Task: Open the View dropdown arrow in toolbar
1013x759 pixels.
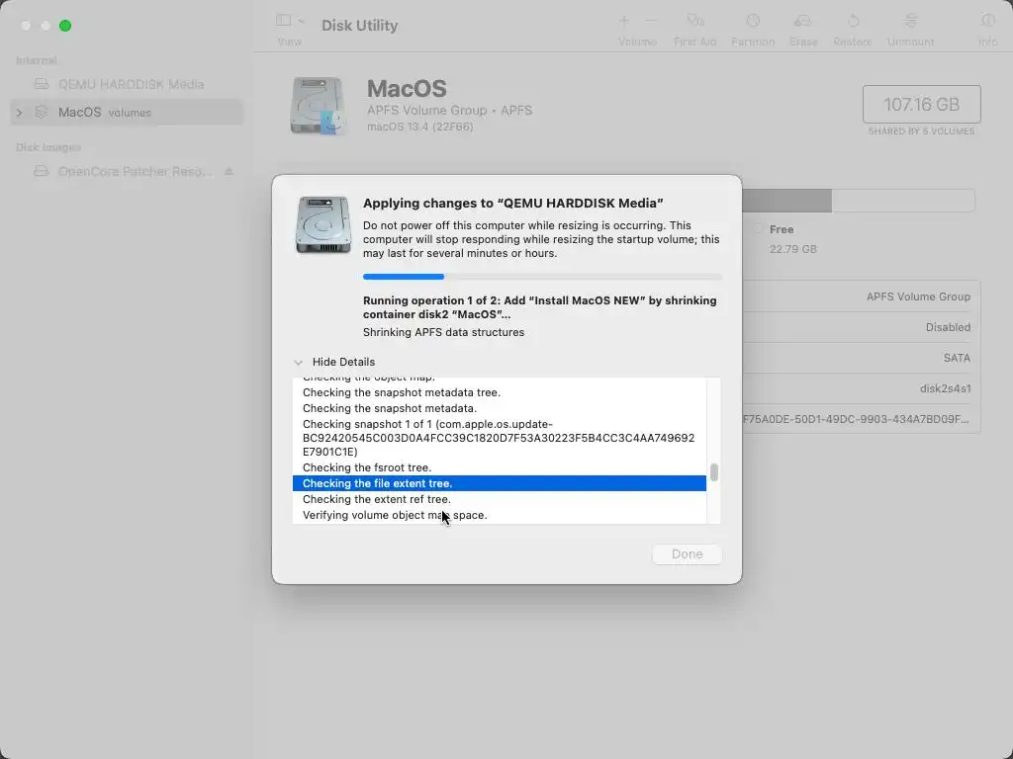Action: [x=301, y=21]
